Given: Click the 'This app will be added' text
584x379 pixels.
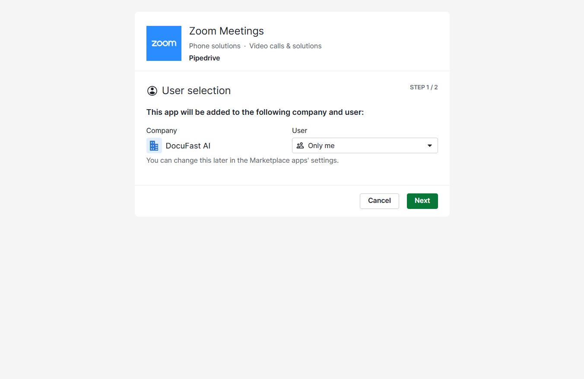Looking at the screenshot, I should coord(255,112).
